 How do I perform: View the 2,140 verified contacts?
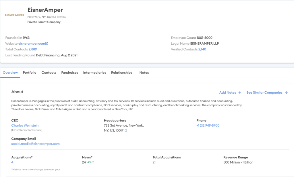coord(202,49)
